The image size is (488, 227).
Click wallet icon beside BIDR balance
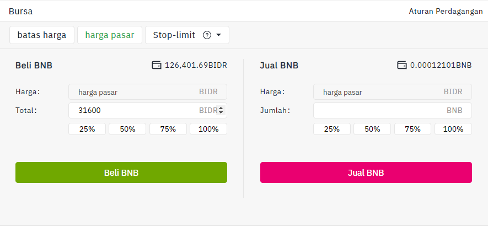157,65
